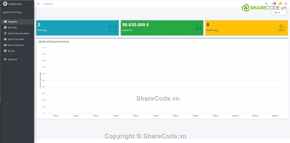This screenshot has width=290, height=143.
Task: Click the Tháng 10 axis label
Action: click(235, 116)
